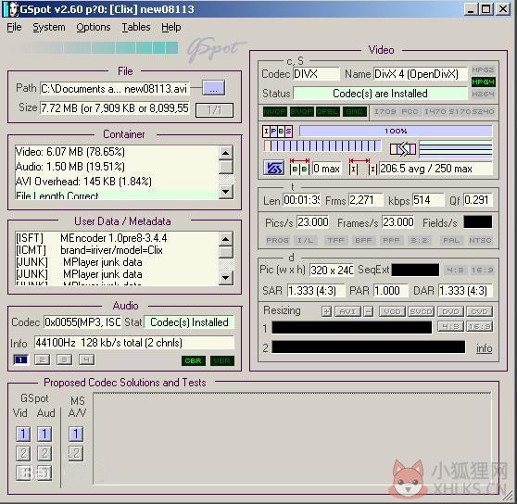This screenshot has height=504, width=517.
Task: Click the 4:3 button beside SeqExt
Action: (x=455, y=271)
